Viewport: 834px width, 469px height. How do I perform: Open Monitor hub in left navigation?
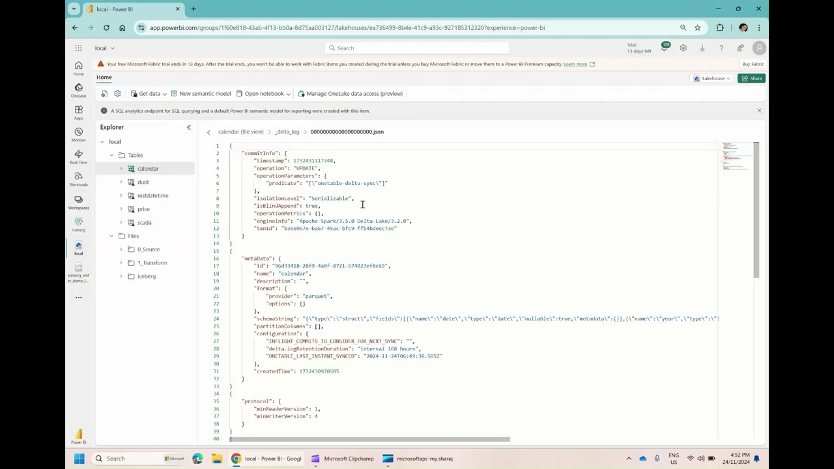[x=78, y=134]
